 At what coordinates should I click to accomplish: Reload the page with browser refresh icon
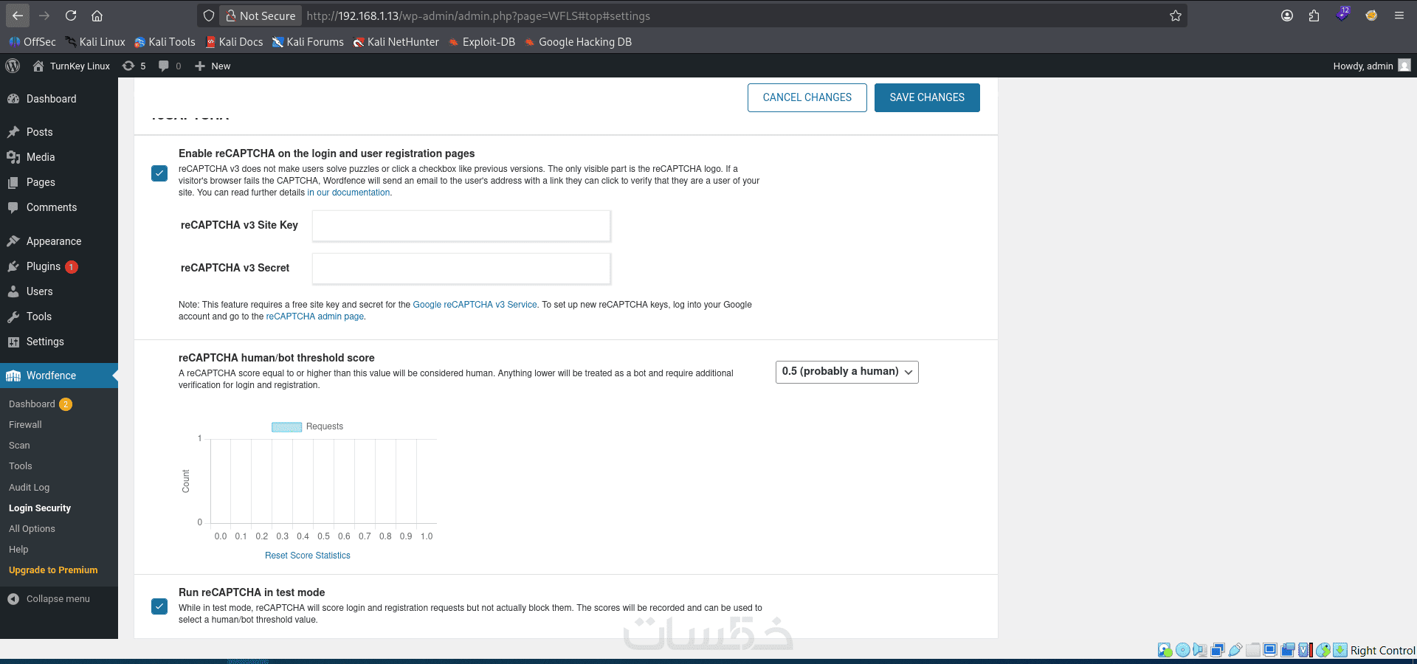click(x=71, y=15)
